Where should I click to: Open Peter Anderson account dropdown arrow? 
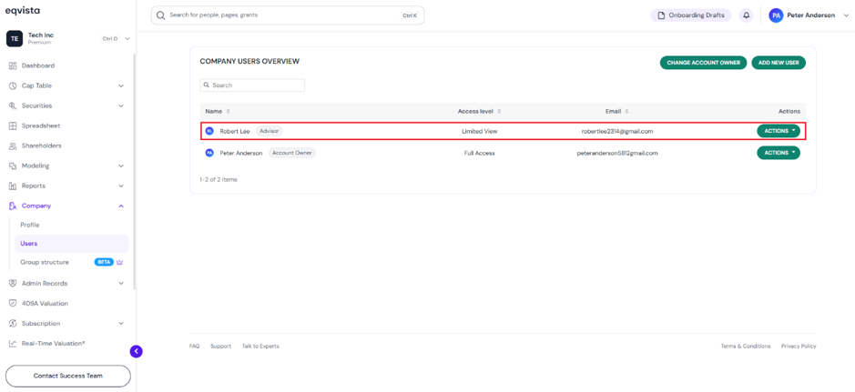click(x=846, y=15)
